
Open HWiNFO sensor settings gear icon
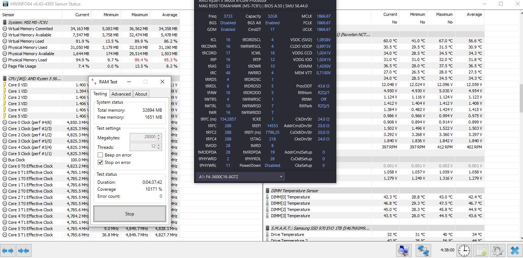pos(498,251)
